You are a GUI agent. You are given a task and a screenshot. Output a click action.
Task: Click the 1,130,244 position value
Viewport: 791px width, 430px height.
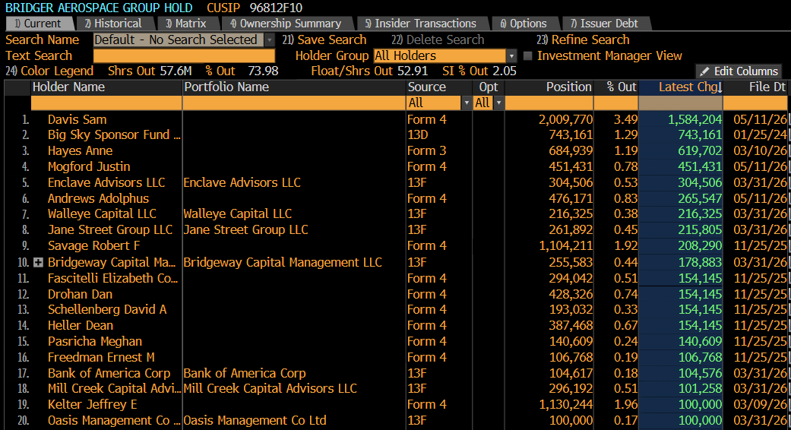coord(566,405)
